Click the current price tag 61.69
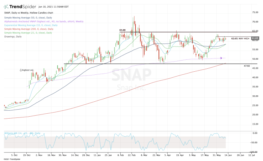Viewport: 263px width, 161px height. click(255, 38)
